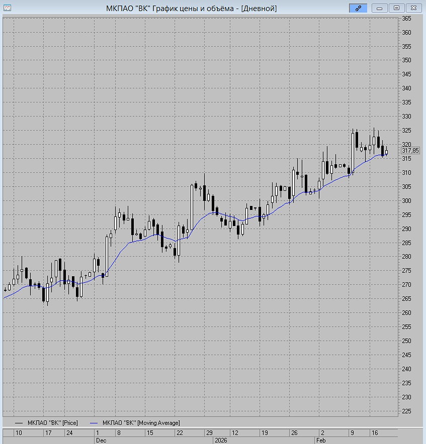The image size is (426, 444).
Task: Click date label 24 on time axis
Action: point(69,432)
